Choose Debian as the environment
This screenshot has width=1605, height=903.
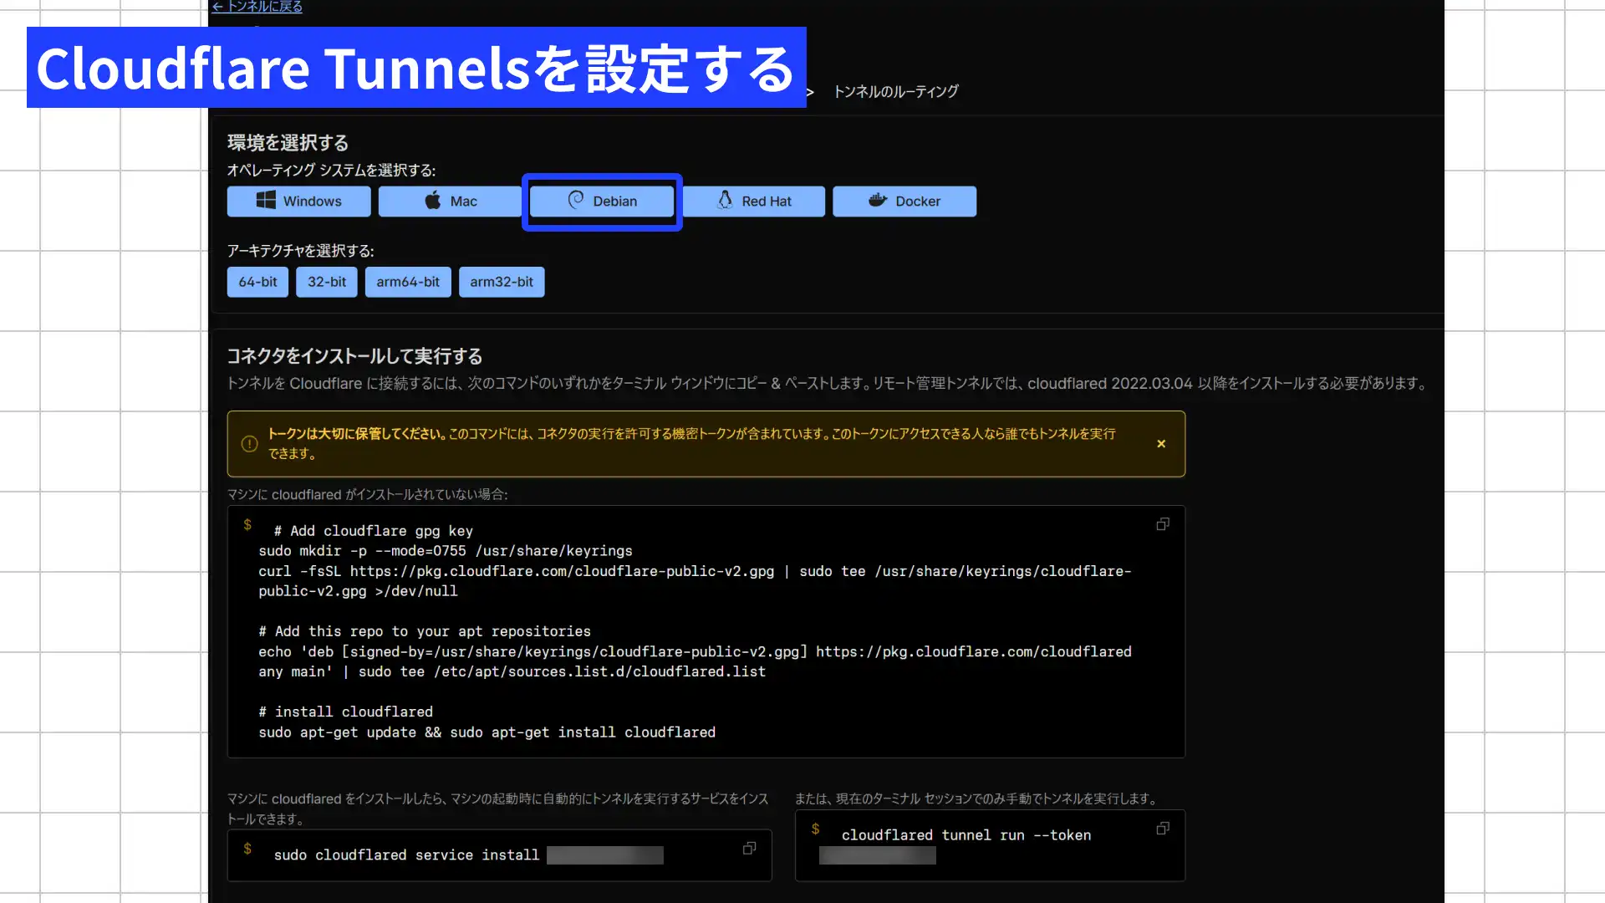pyautogui.click(x=602, y=202)
